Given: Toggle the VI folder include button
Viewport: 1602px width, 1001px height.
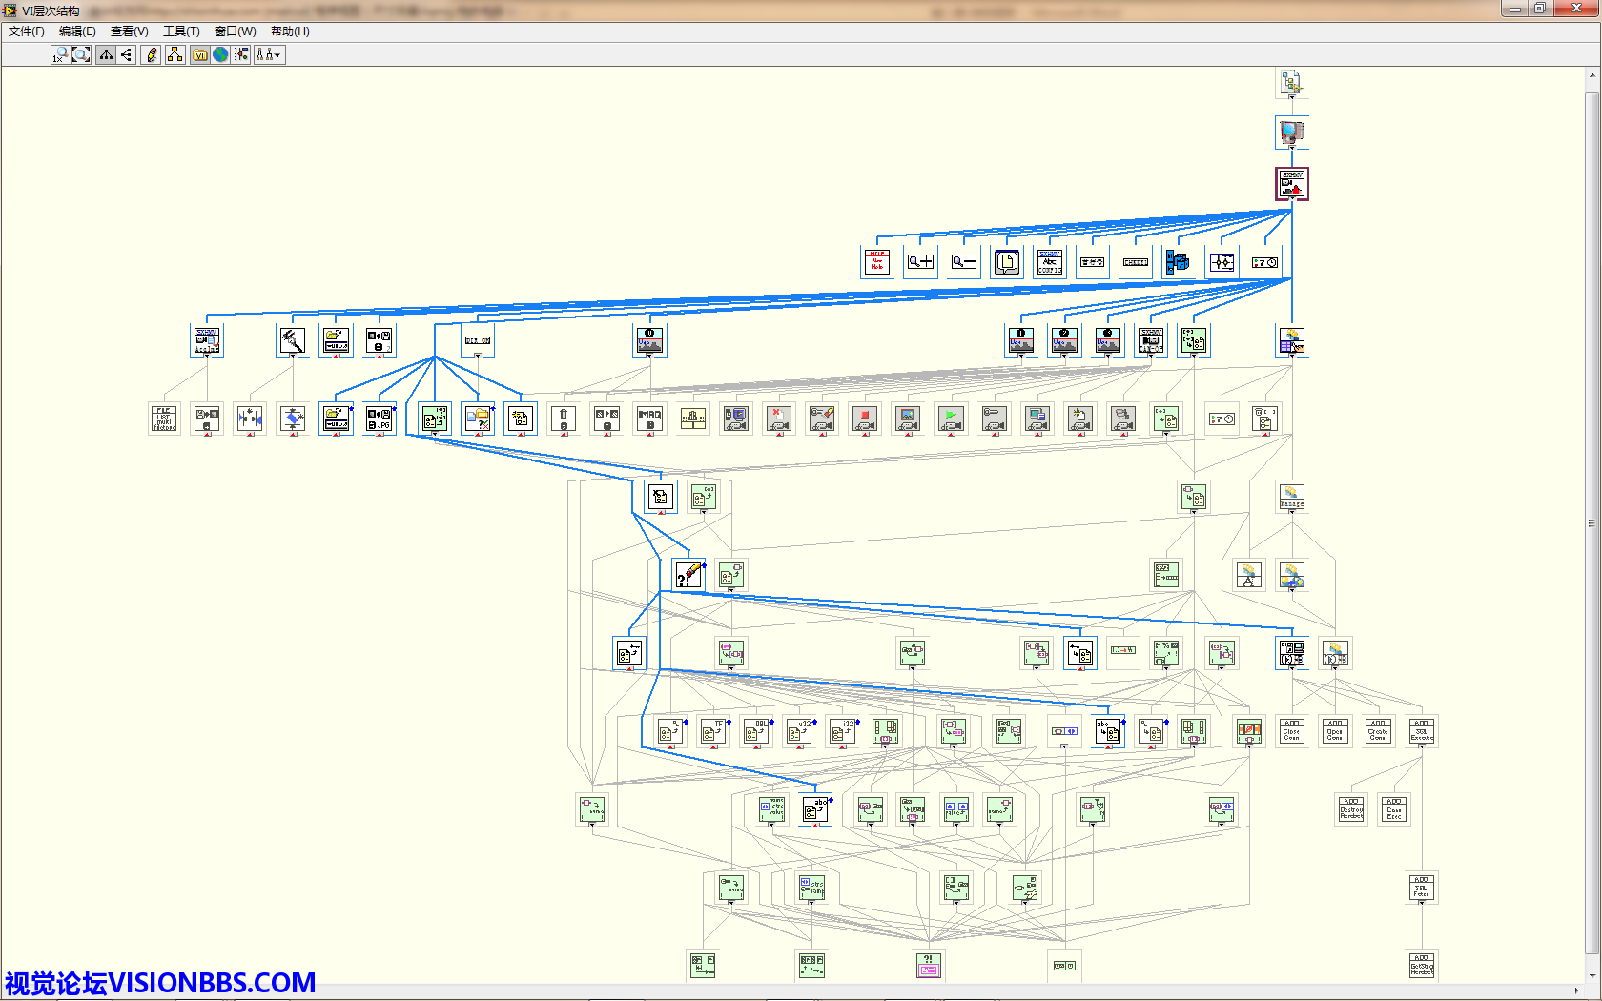Looking at the screenshot, I should click(199, 55).
